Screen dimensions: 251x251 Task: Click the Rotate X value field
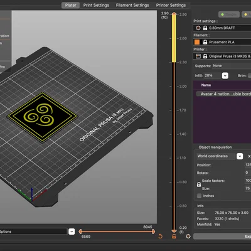pyautogui.click(x=248, y=173)
